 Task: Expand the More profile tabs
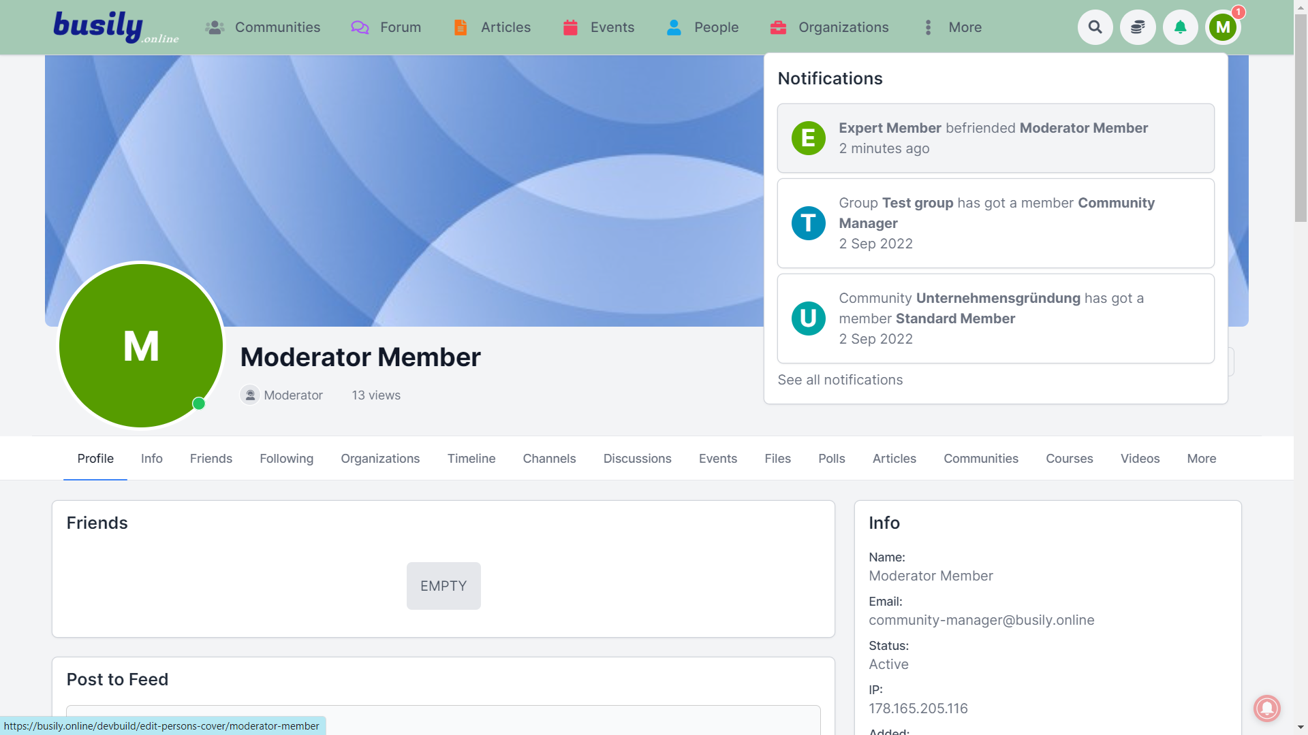[x=1201, y=459]
